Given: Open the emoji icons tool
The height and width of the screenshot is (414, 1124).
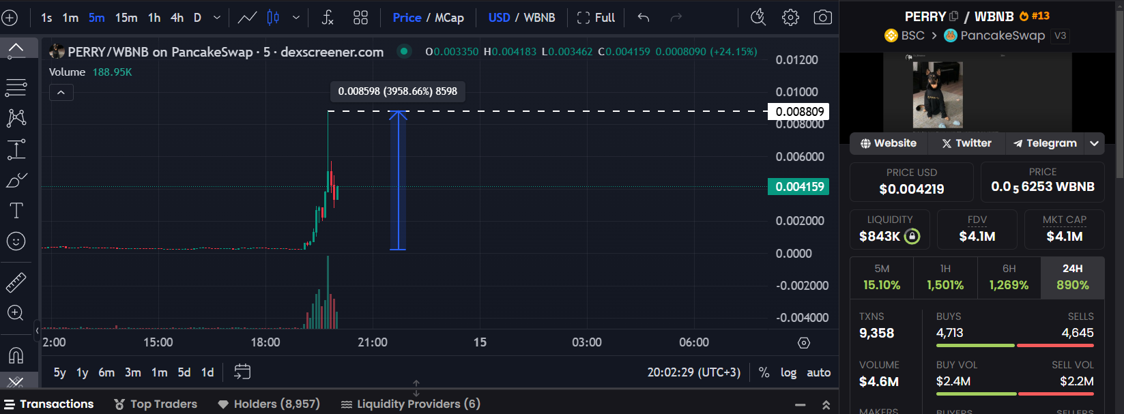Looking at the screenshot, I should [x=16, y=241].
